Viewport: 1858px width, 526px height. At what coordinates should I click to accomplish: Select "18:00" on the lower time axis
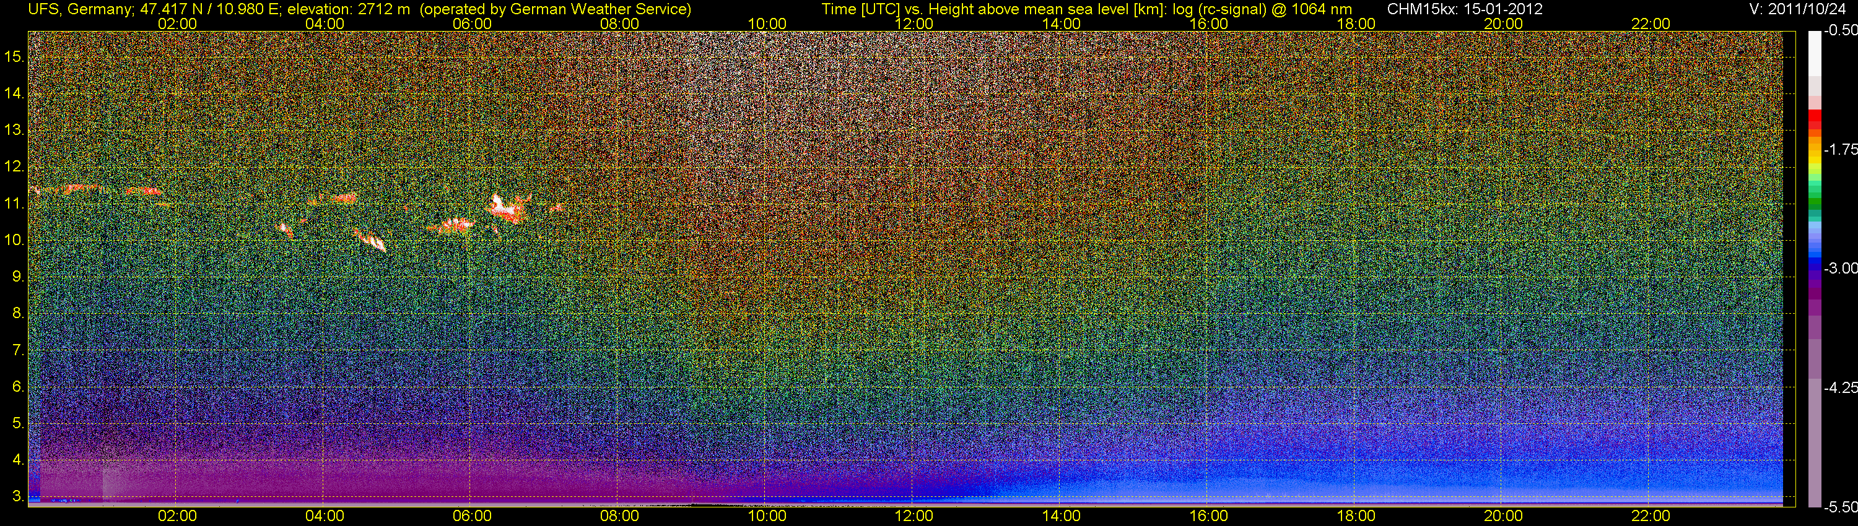tap(1356, 516)
